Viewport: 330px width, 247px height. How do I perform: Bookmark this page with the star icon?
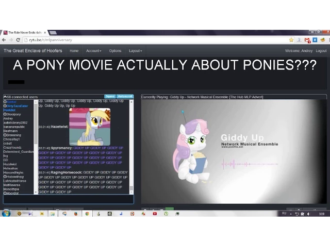291,40
